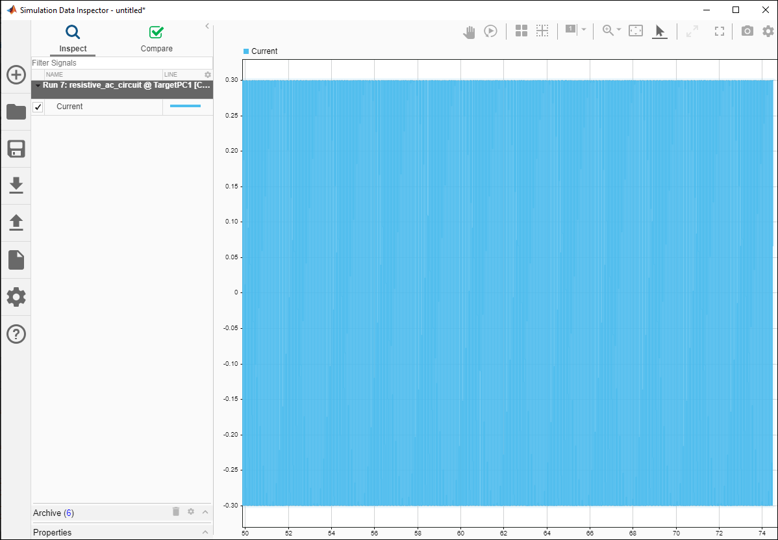
Task: Open the Help panel from the sidebar
Action: 16,334
